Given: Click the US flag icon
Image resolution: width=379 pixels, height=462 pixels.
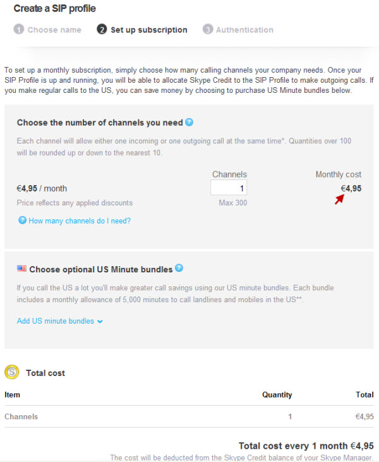Looking at the screenshot, I should [21, 269].
